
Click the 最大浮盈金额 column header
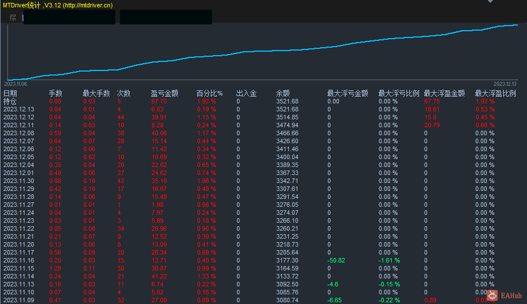click(x=445, y=93)
